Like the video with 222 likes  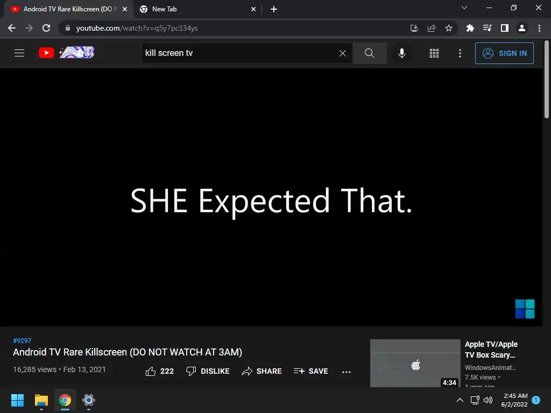[x=159, y=371]
